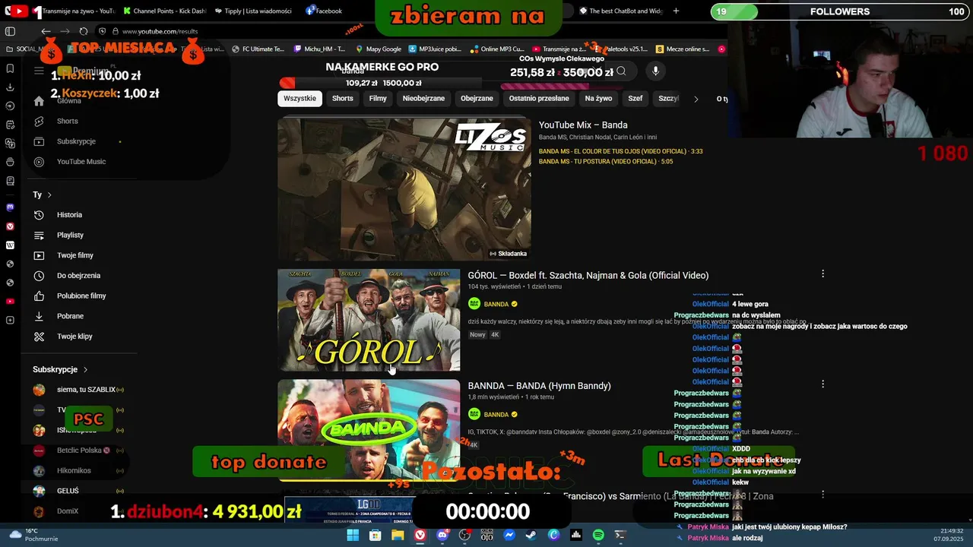Viewport: 973px width, 547px height.
Task: Go back with the browser back arrow
Action: [x=46, y=31]
